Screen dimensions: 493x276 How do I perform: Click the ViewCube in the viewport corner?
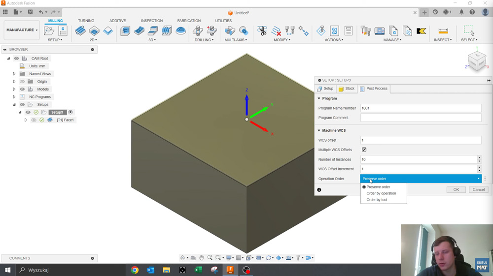coord(477,61)
